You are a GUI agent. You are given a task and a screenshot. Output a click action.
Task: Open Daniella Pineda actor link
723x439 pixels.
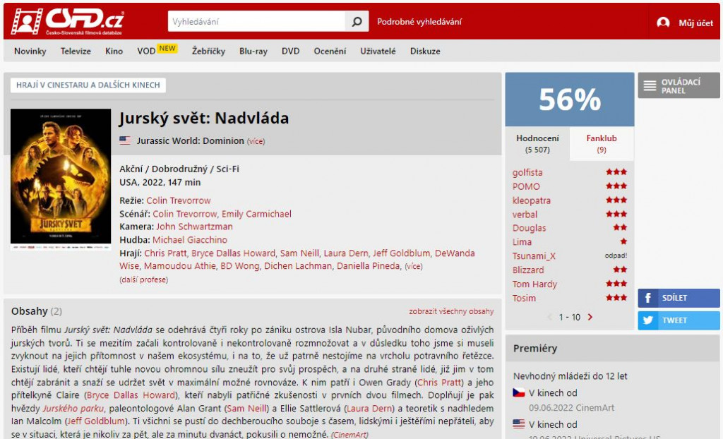tap(367, 266)
